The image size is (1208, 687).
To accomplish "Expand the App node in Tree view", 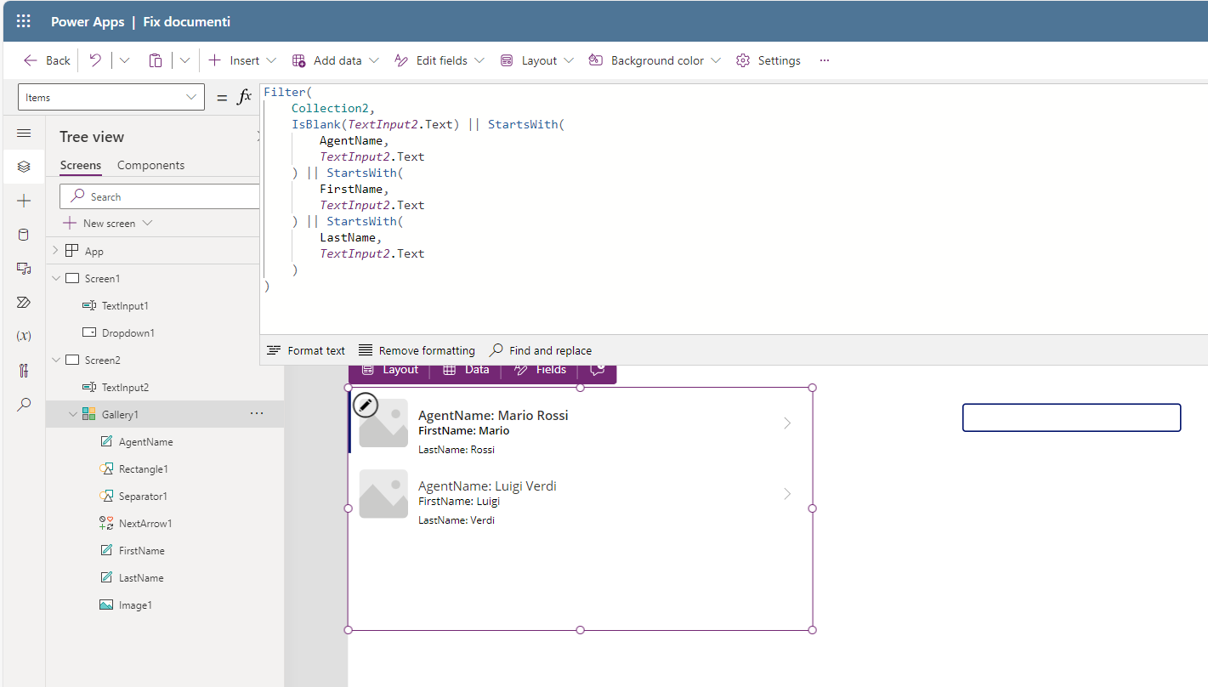I will point(55,250).
